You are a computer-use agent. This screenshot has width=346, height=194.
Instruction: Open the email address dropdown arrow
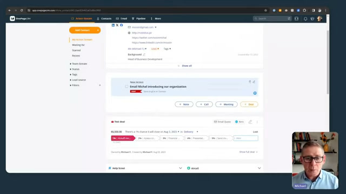click(156, 27)
